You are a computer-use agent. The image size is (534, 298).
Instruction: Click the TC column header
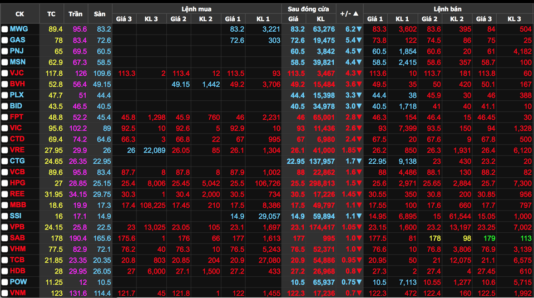[52, 13]
